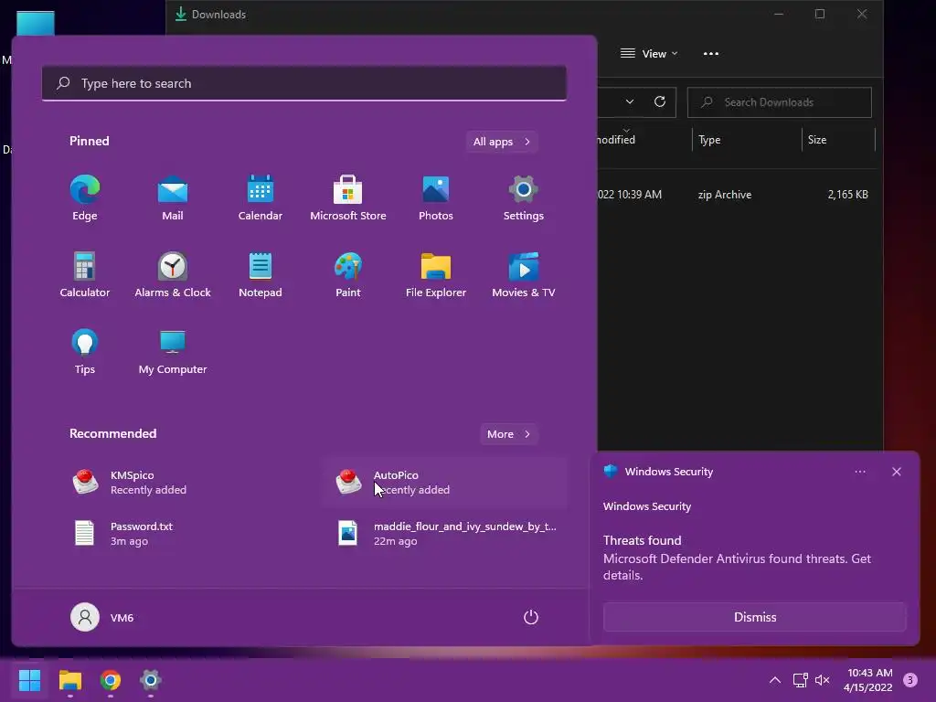
Task: Click More in Recommended section
Action: [508, 434]
